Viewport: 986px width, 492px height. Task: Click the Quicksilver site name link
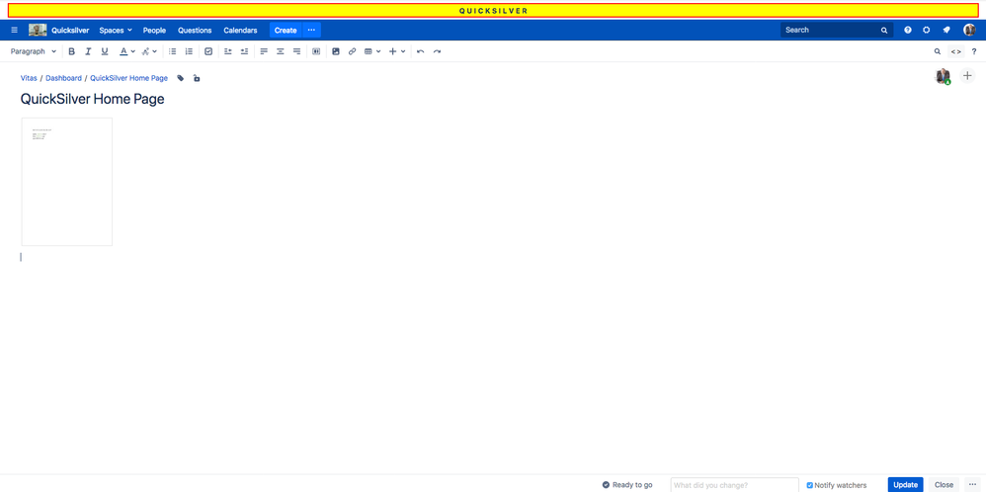70,31
